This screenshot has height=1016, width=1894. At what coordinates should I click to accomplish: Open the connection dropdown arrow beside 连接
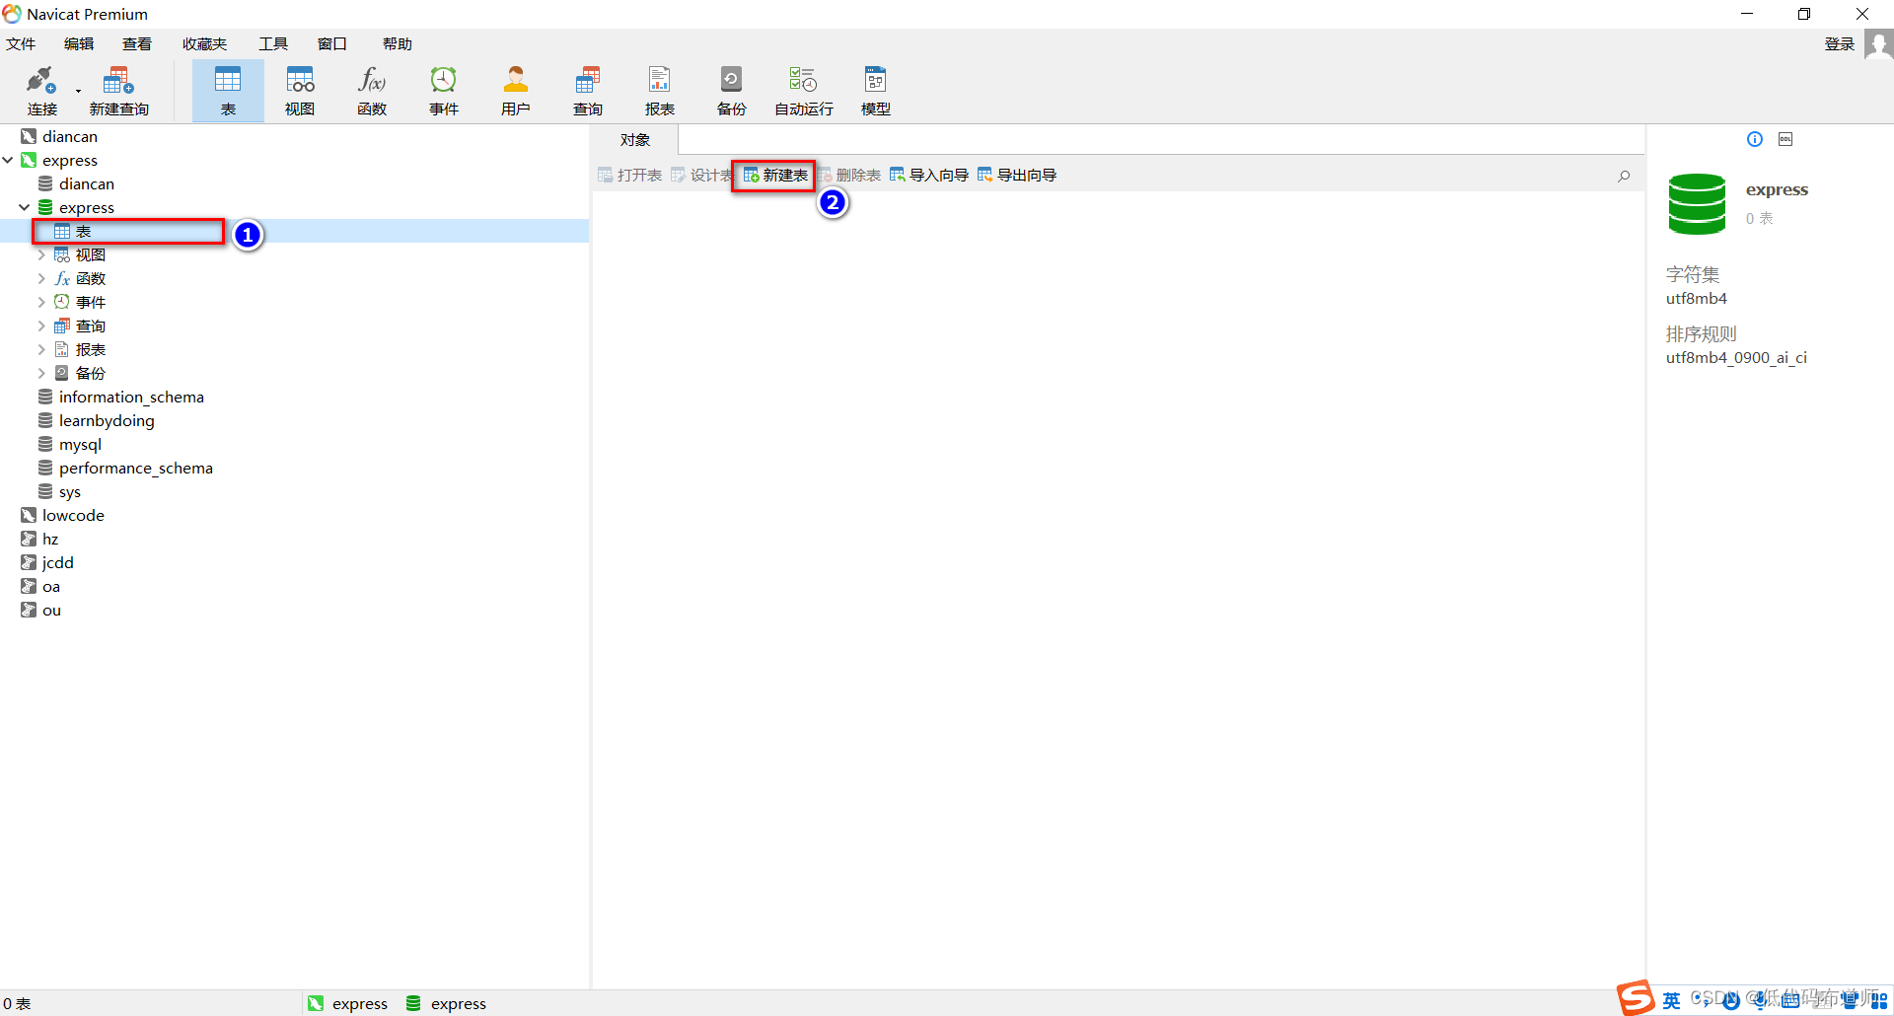pyautogui.click(x=78, y=92)
